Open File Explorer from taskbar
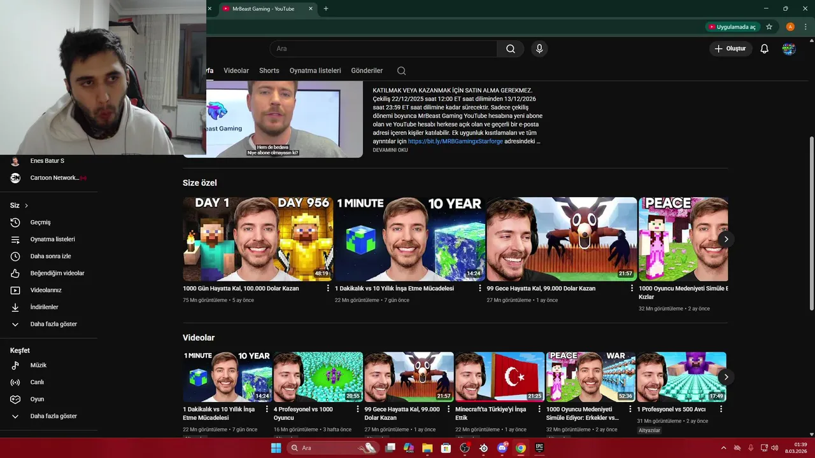Image resolution: width=815 pixels, height=458 pixels. (x=427, y=448)
